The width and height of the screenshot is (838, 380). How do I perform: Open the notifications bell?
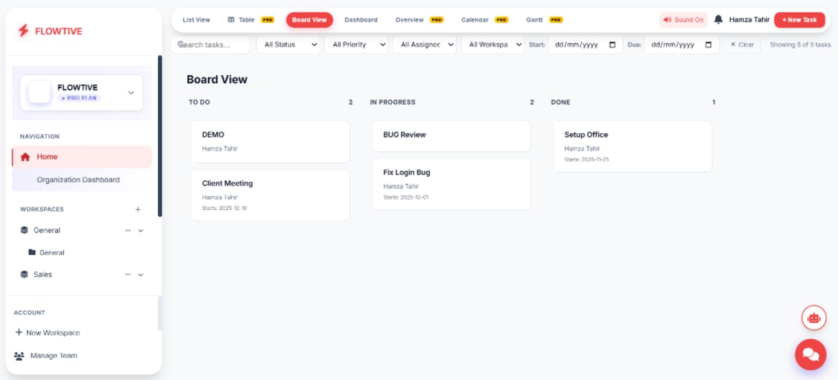pyautogui.click(x=718, y=20)
